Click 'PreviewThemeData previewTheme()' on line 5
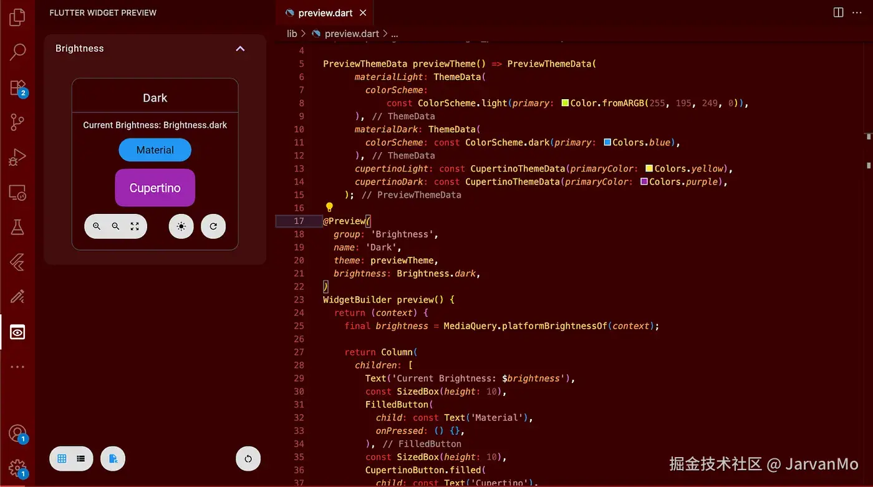Screen dimensions: 873x487 tap(405, 64)
